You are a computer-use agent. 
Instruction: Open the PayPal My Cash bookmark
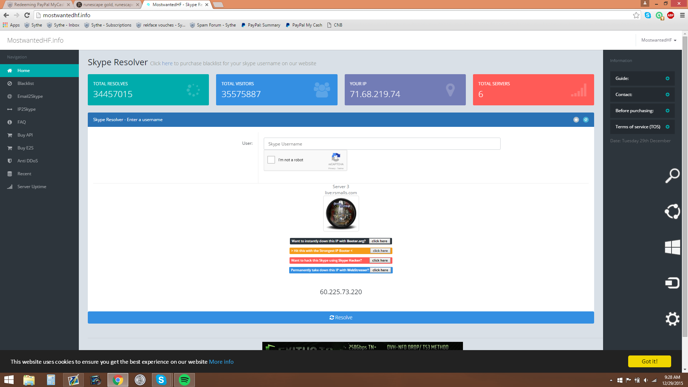(304, 25)
